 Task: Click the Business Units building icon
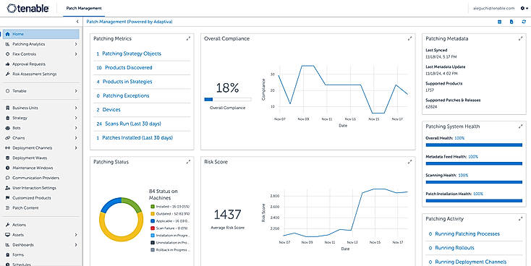coord(7,108)
